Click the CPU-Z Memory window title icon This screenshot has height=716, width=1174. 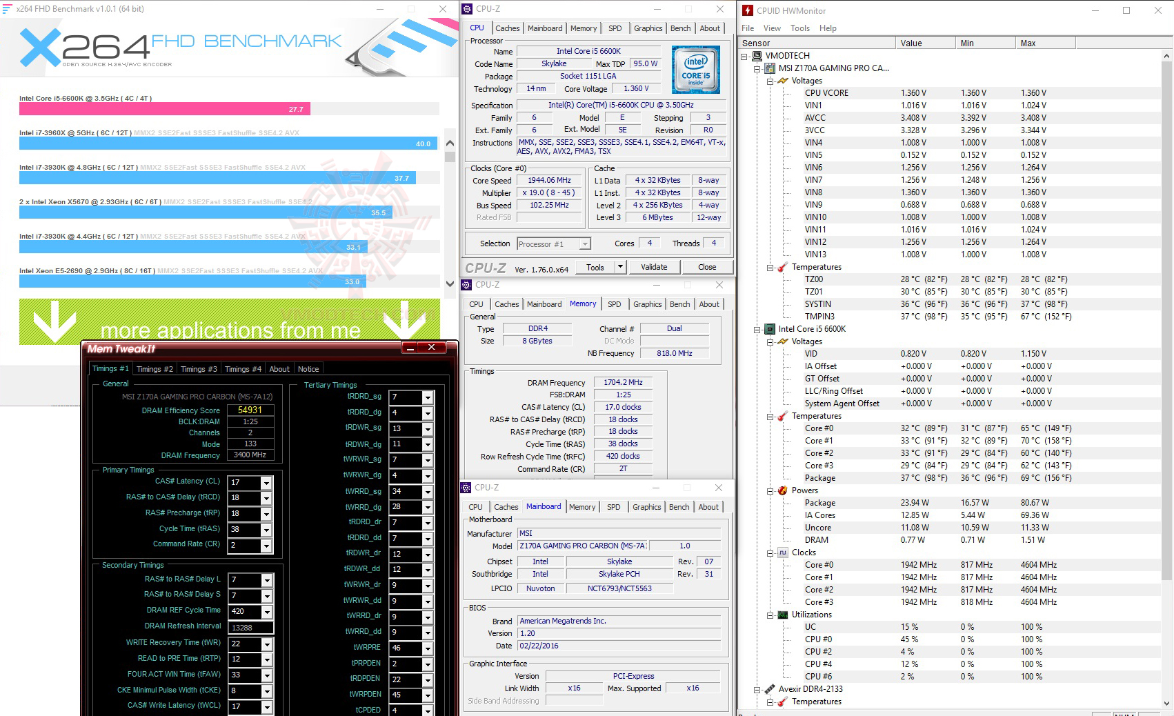click(x=467, y=285)
